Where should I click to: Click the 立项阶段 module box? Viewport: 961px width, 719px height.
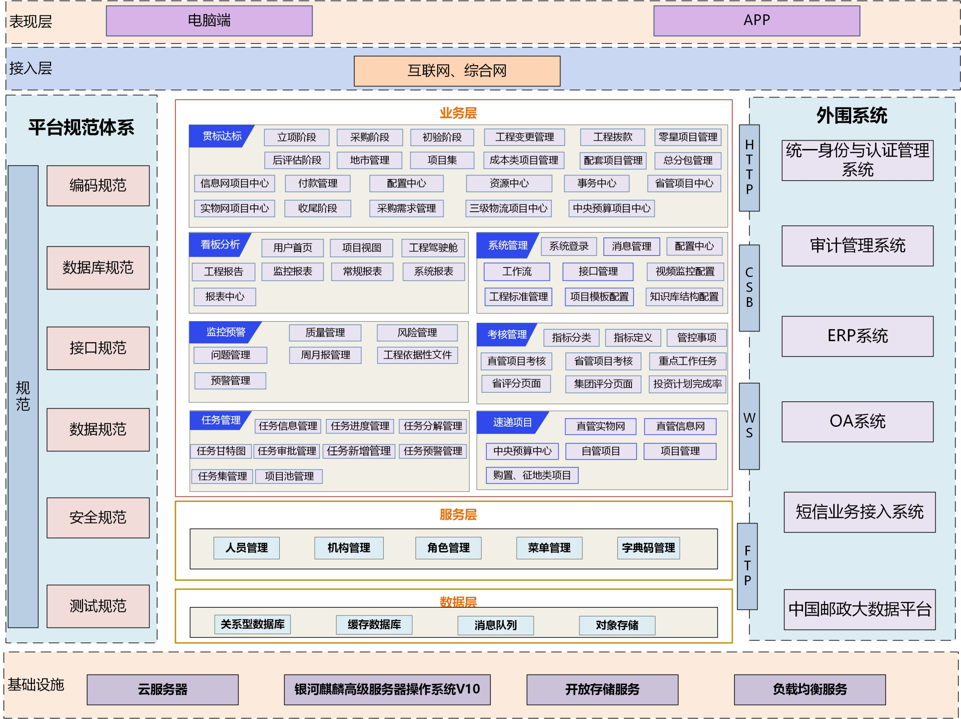pos(296,137)
